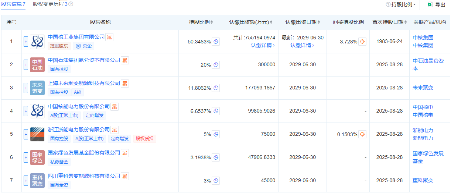This screenshot has height=195, width=451.
Task: Open 上海未来聚变能源科技有限公司 shareholder link
Action: (x=84, y=83)
